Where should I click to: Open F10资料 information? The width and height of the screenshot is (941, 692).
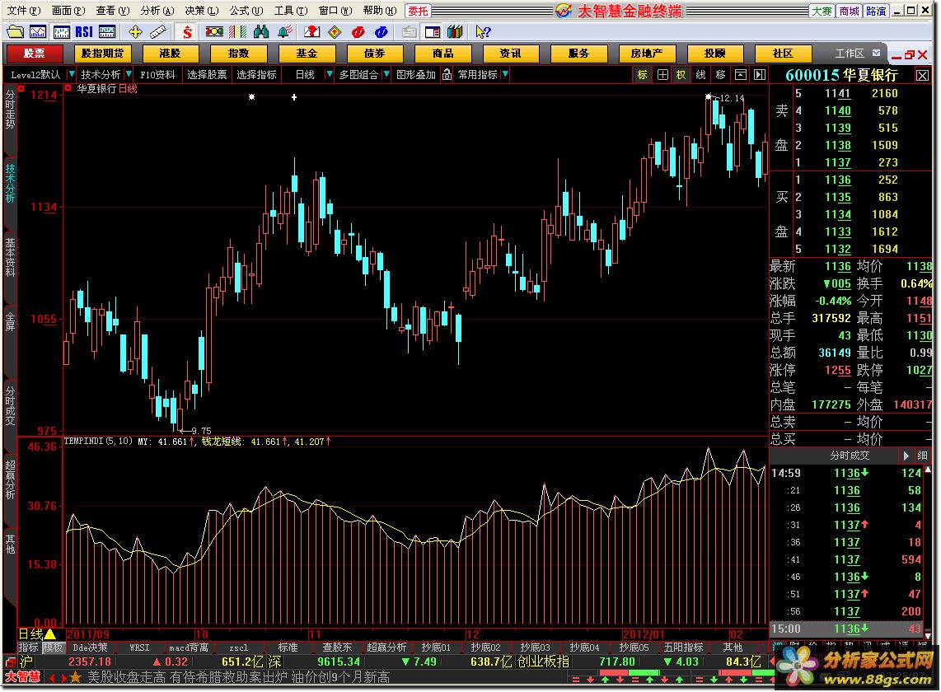158,74
